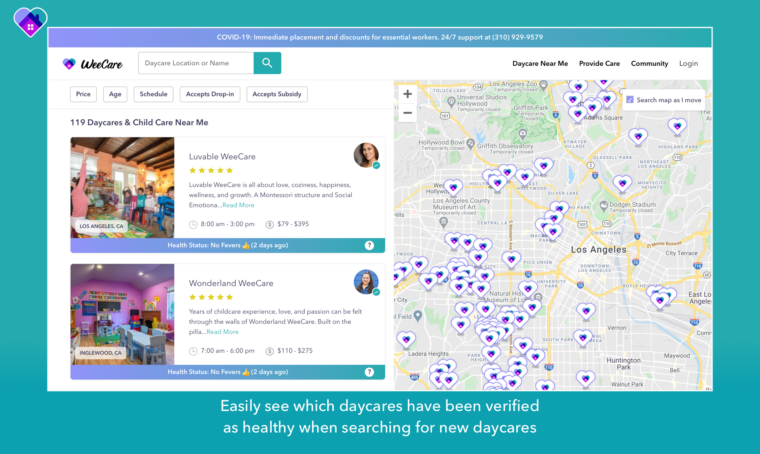The height and width of the screenshot is (454, 760).
Task: Open the Price filter
Action: 83,94
